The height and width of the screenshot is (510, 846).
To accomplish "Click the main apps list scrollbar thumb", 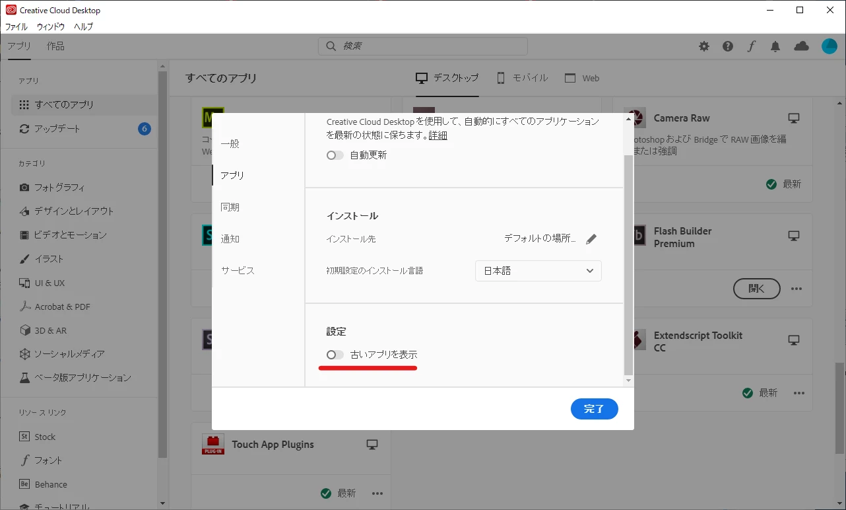I will click(x=839, y=408).
